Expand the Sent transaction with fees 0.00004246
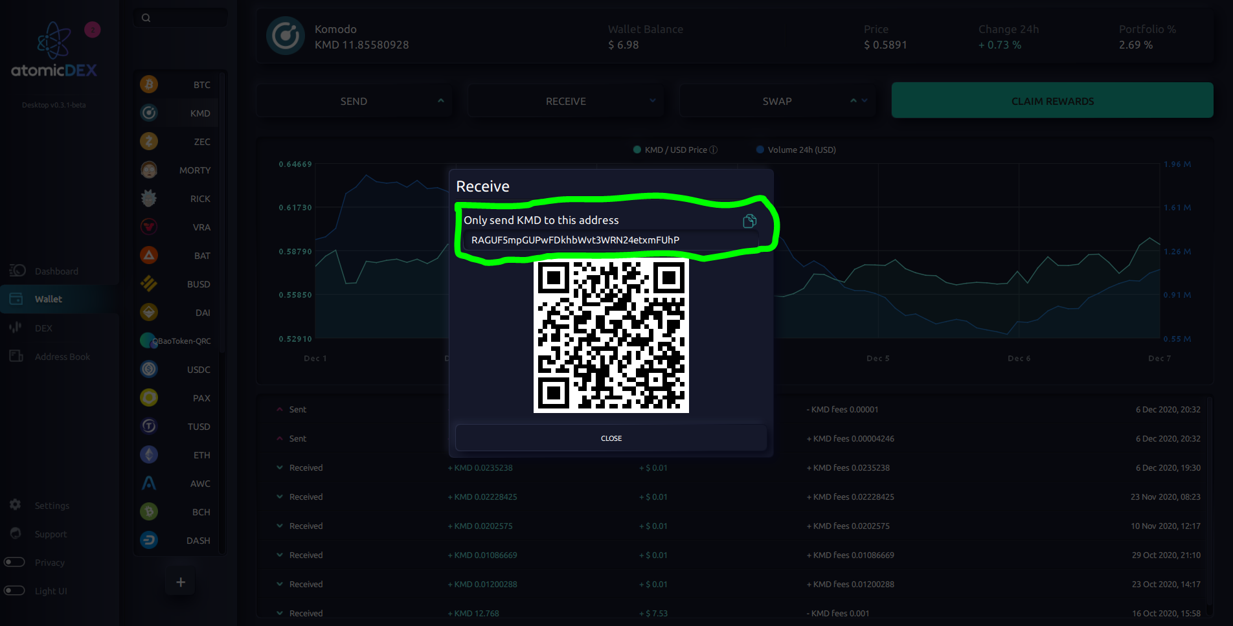 [x=280, y=438]
